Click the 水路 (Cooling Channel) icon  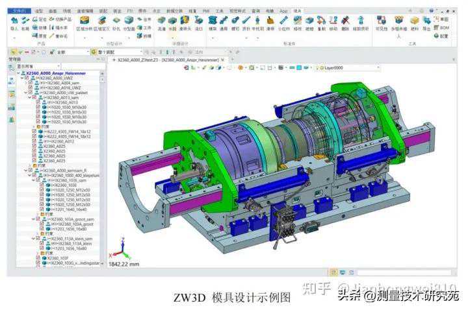pos(172,21)
